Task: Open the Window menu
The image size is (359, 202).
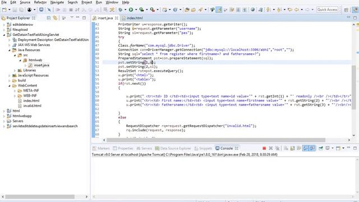Action: pyautogui.click(x=112, y=2)
